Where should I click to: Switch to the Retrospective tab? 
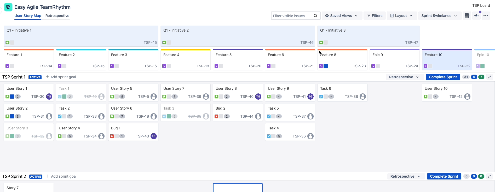point(57,16)
